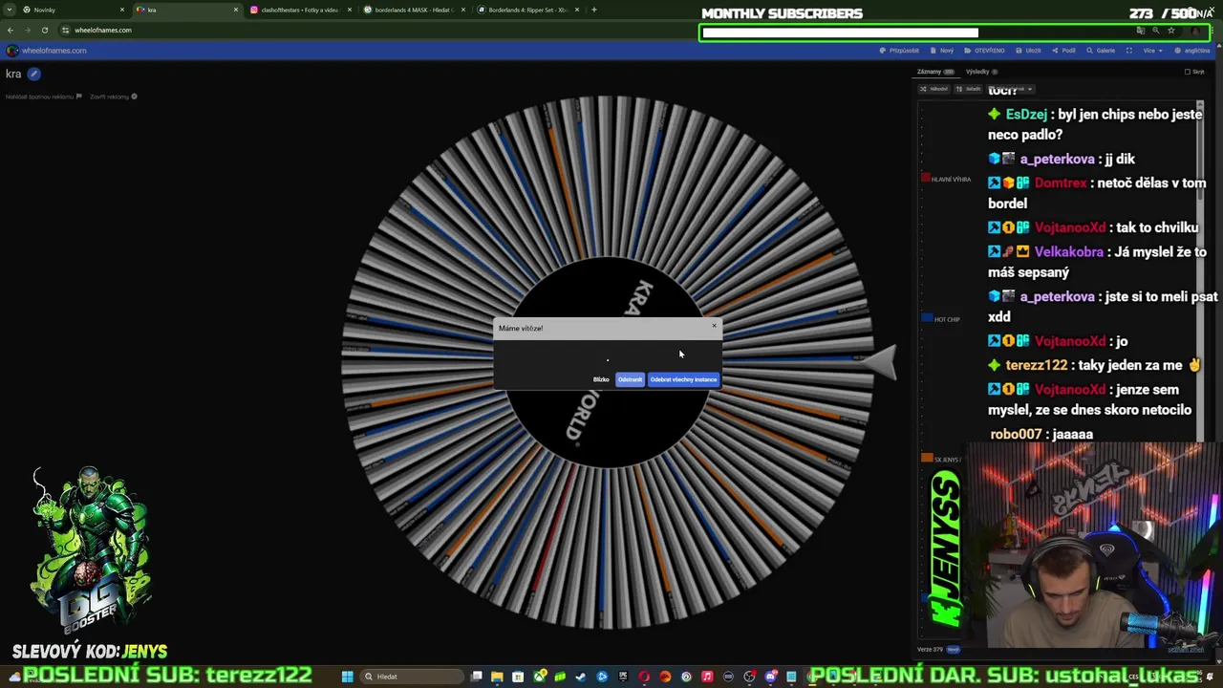The image size is (1223, 688).
Task: Click 'Nahlásit špatnou reklamu' link
Action: pos(44,97)
